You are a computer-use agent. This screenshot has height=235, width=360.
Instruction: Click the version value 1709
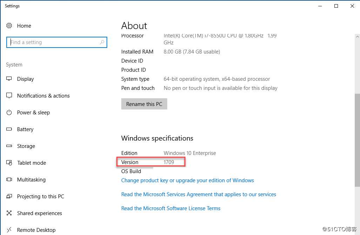[x=169, y=162]
